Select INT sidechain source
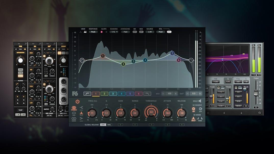The image size is (274, 154). pyautogui.click(x=193, y=109)
